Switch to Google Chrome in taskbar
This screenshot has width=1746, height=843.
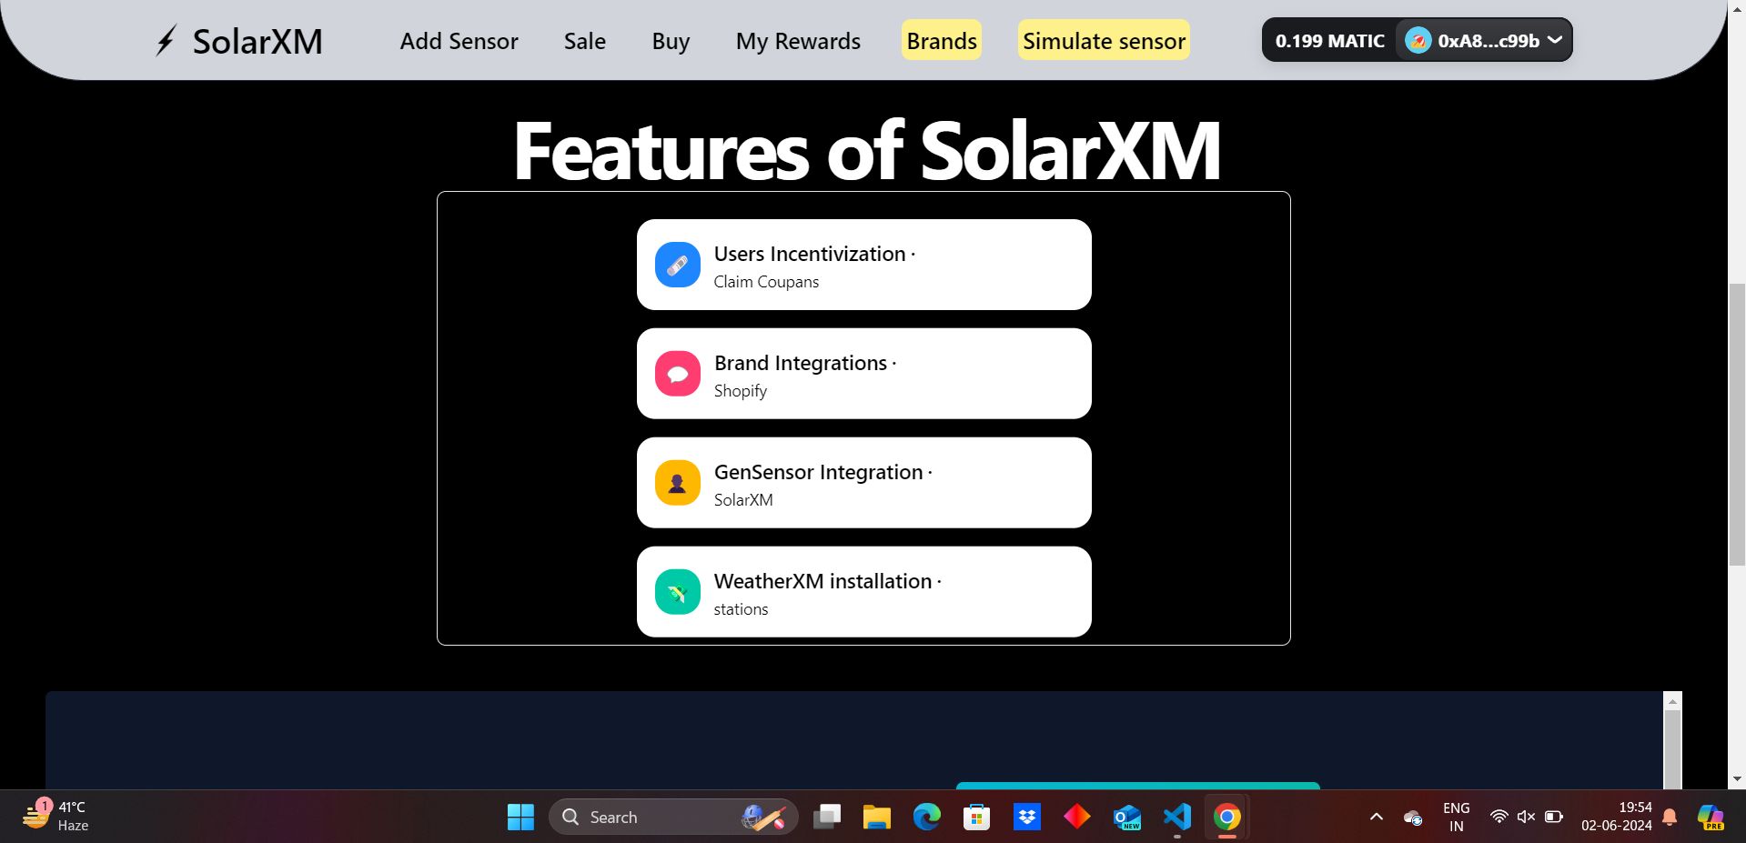tap(1227, 817)
